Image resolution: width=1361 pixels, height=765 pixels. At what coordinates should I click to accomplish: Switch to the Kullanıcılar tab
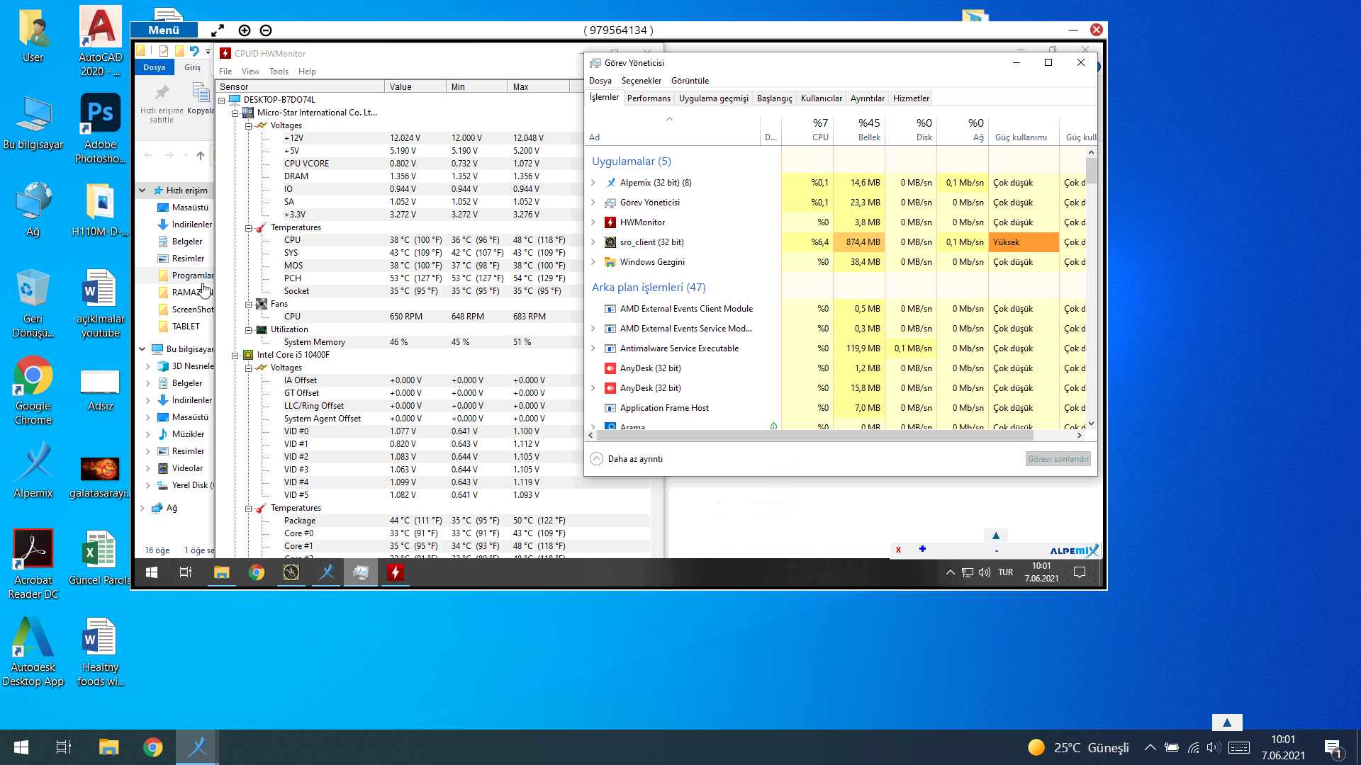pyautogui.click(x=822, y=98)
